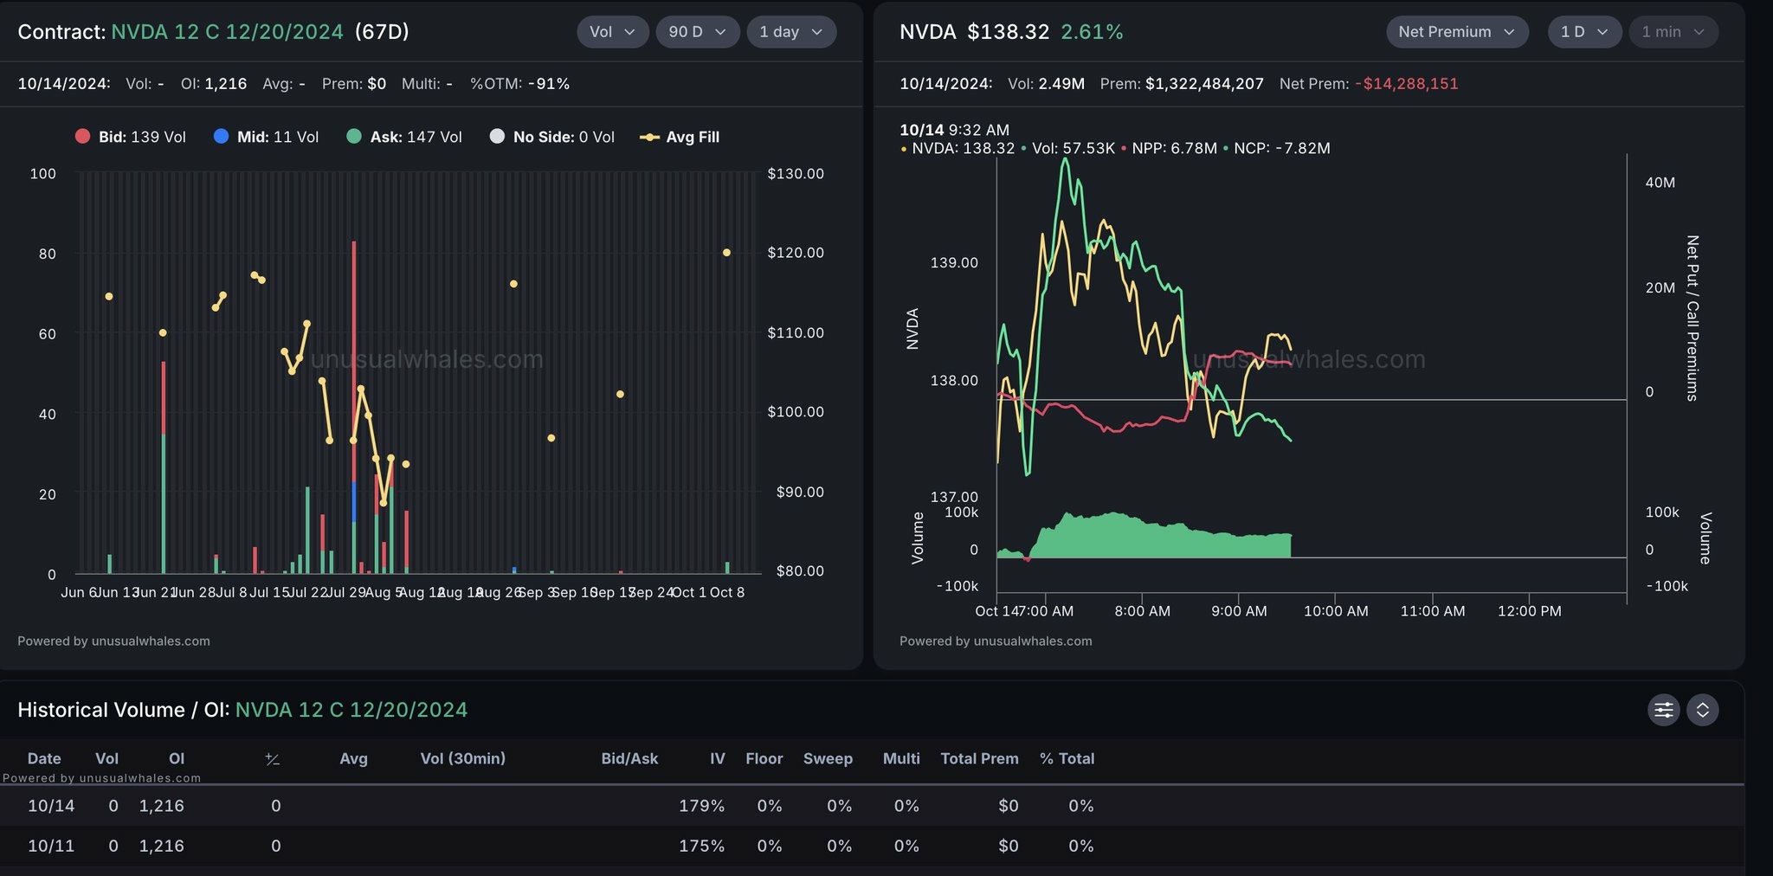Toggle the No Side series legend
The width and height of the screenshot is (1773, 876).
tap(552, 137)
